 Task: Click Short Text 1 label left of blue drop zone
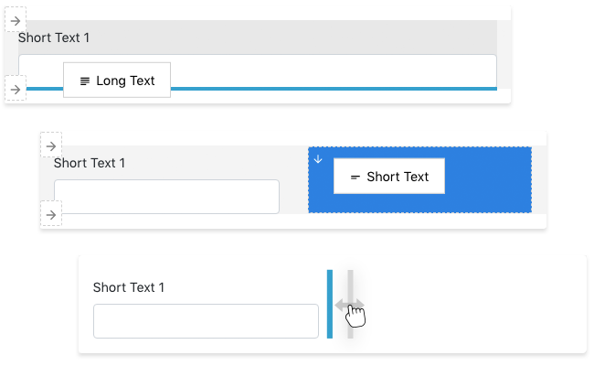[90, 163]
